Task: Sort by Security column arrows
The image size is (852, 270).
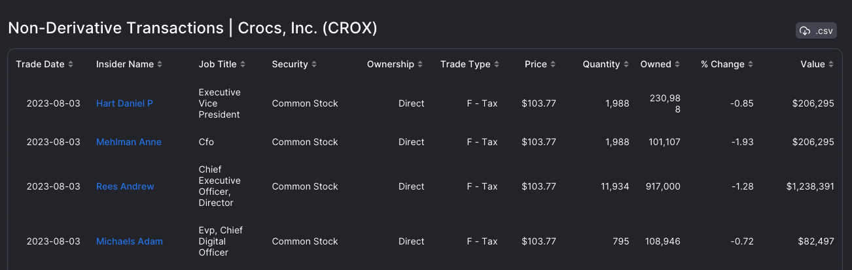Action: pyautogui.click(x=314, y=64)
